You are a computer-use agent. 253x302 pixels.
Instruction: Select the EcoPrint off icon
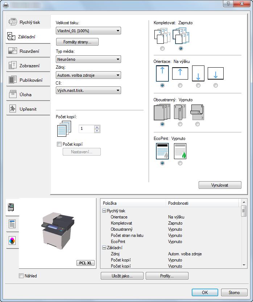pyautogui.click(x=162, y=151)
